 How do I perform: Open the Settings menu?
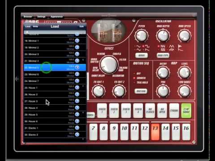coord(41,17)
